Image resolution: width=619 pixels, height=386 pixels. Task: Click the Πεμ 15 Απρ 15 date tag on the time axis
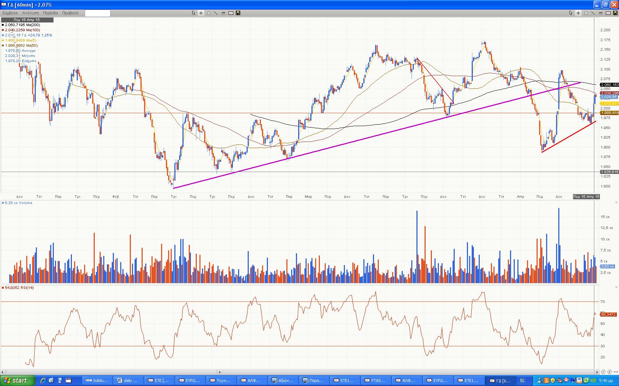coord(586,197)
